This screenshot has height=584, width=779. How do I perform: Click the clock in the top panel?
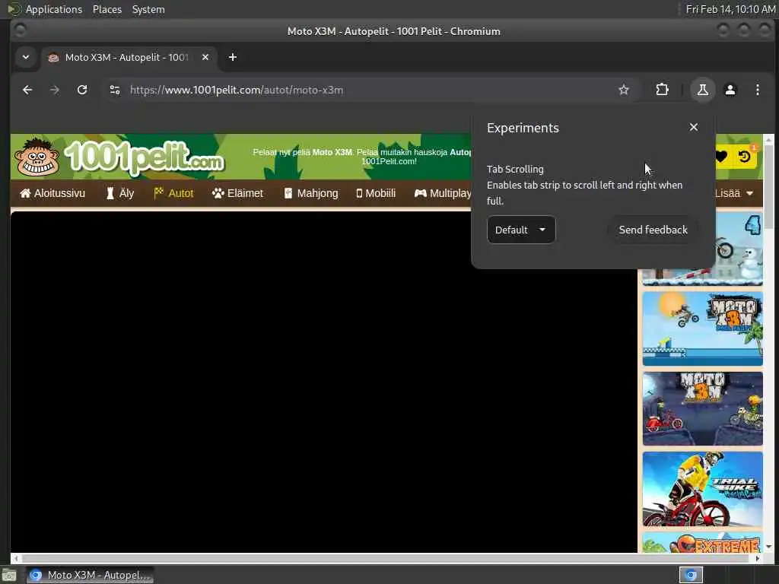730,9
